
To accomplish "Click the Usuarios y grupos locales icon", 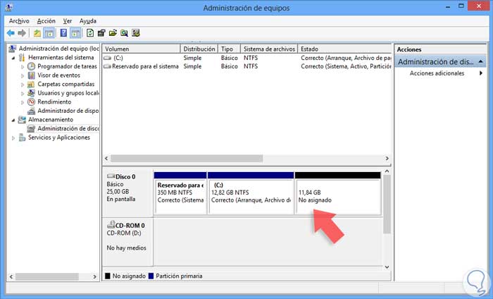I will click(x=31, y=93).
